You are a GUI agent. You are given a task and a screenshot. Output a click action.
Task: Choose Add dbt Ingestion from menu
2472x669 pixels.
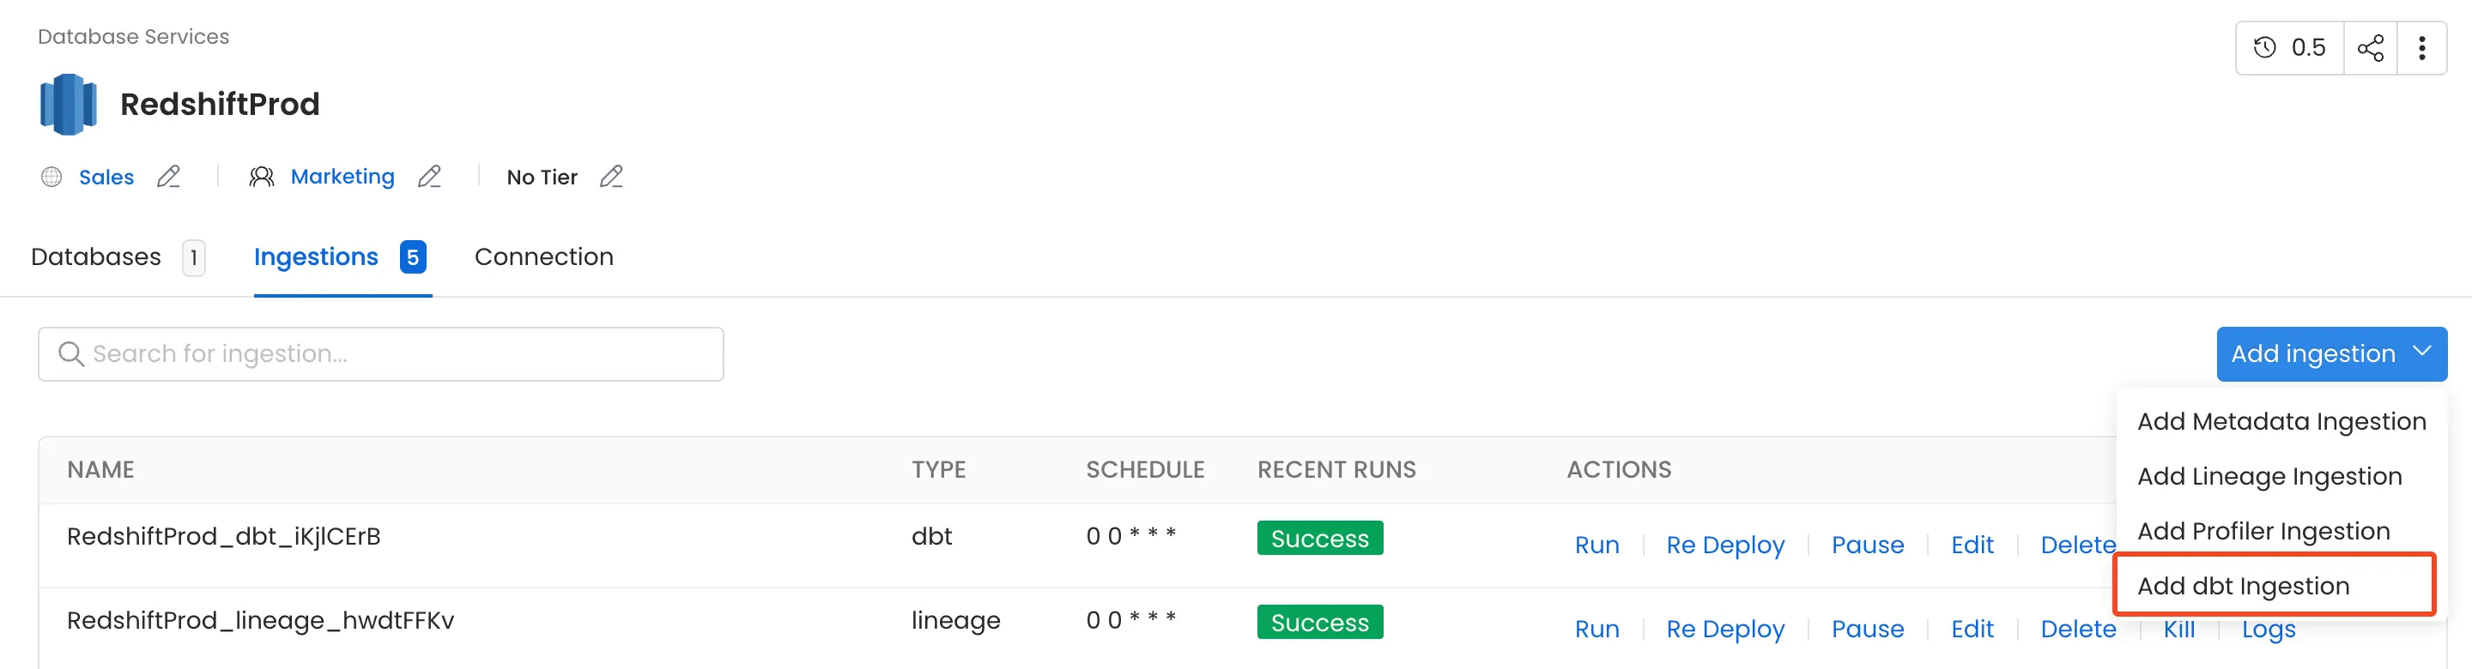pyautogui.click(x=2243, y=586)
